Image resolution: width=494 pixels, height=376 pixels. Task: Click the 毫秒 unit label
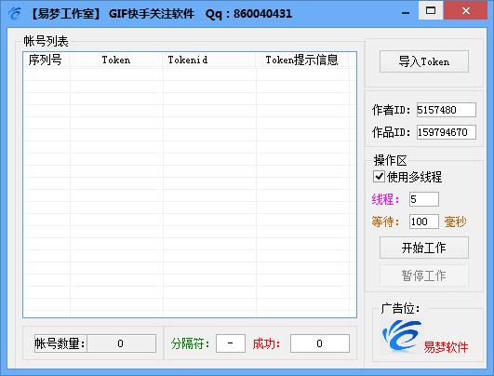[455, 222]
